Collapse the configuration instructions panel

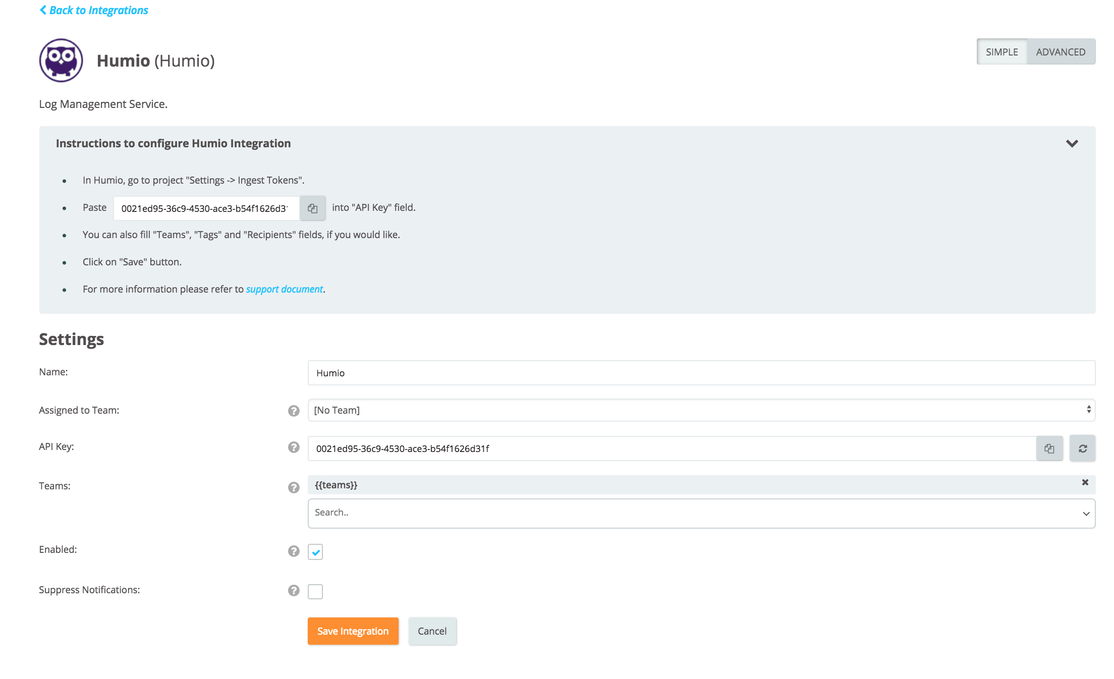point(1072,144)
